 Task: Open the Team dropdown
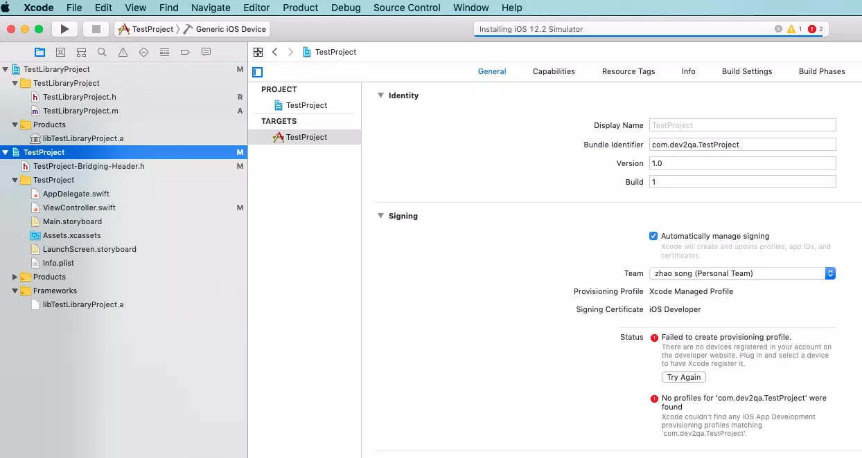[x=742, y=273]
